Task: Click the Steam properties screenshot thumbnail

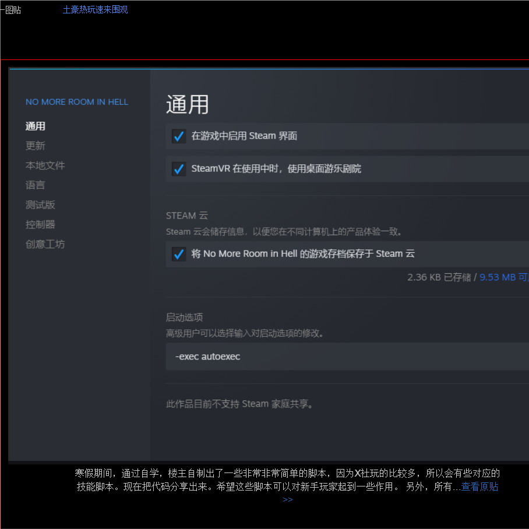Action: pyautogui.click(x=269, y=265)
